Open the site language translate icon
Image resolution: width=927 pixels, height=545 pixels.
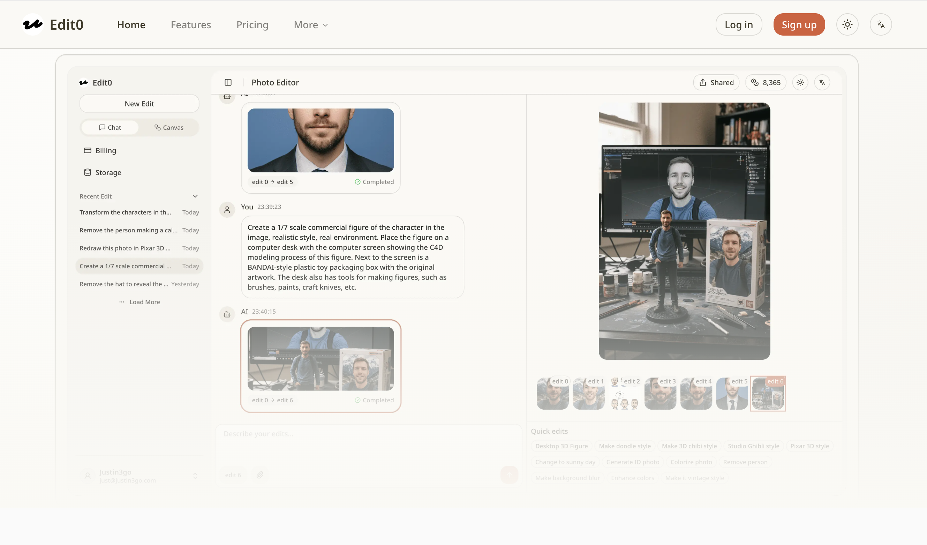880,25
